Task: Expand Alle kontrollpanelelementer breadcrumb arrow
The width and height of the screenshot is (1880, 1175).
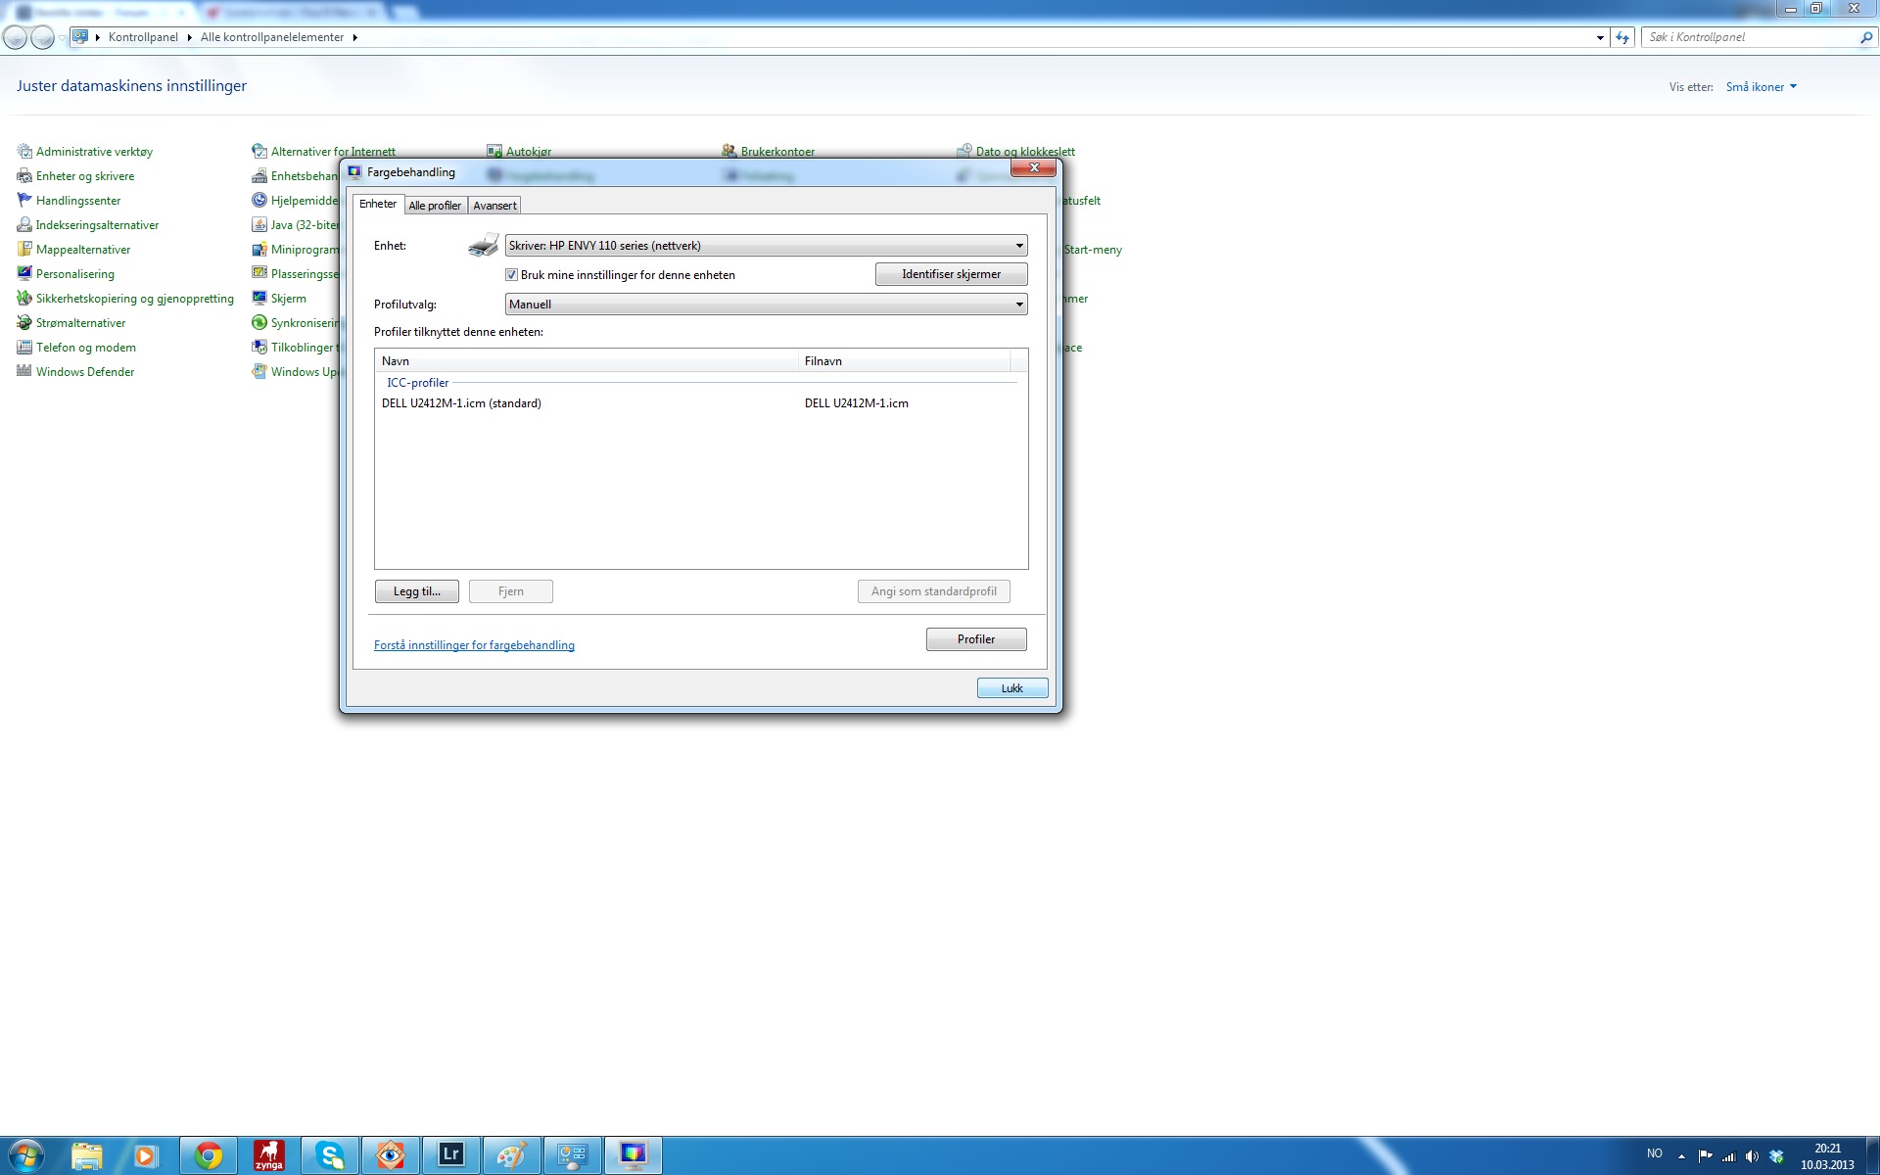Action: (354, 37)
